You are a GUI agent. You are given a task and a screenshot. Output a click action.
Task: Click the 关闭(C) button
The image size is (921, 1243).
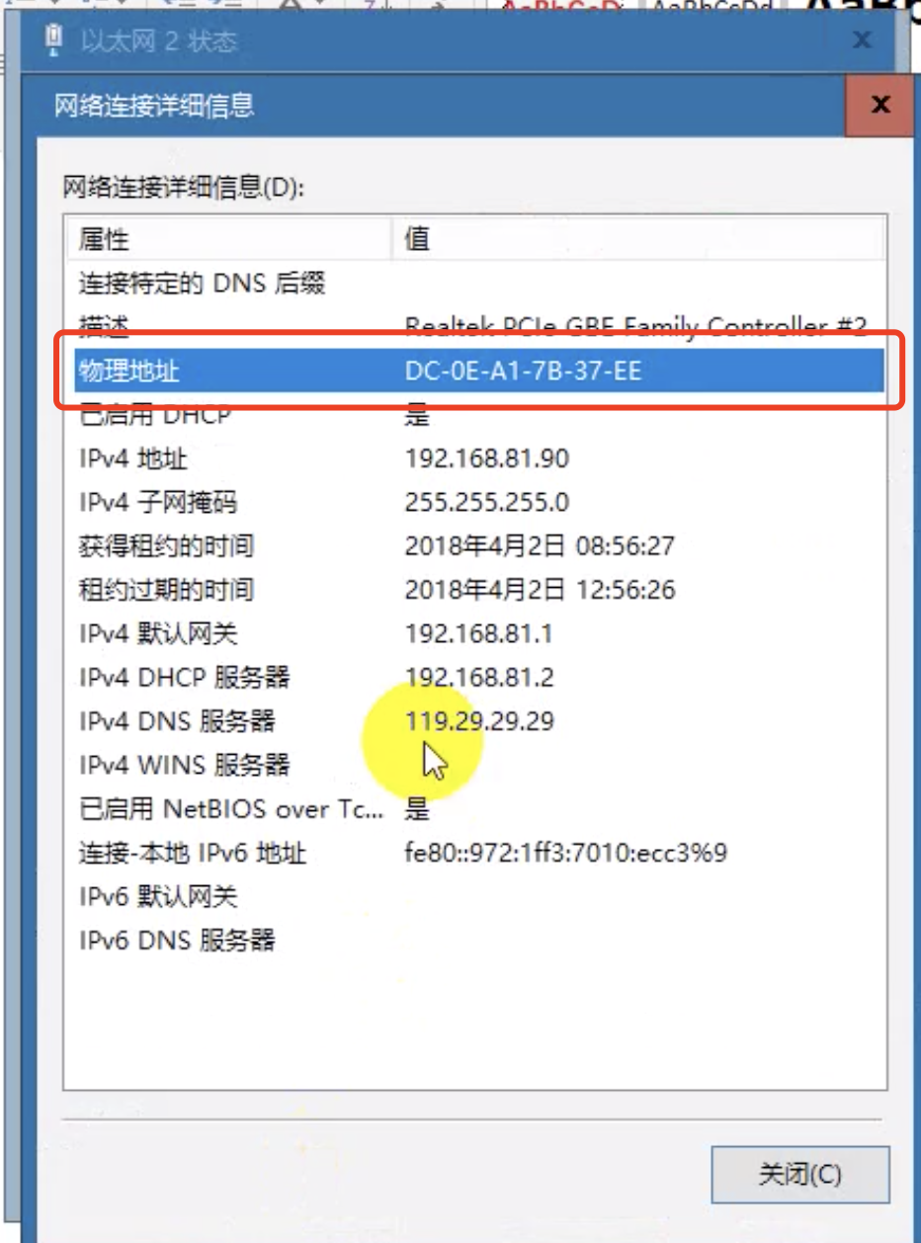pos(800,1174)
